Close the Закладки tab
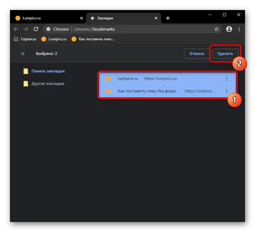Image resolution: width=255 pixels, height=232 pixels. click(x=156, y=18)
